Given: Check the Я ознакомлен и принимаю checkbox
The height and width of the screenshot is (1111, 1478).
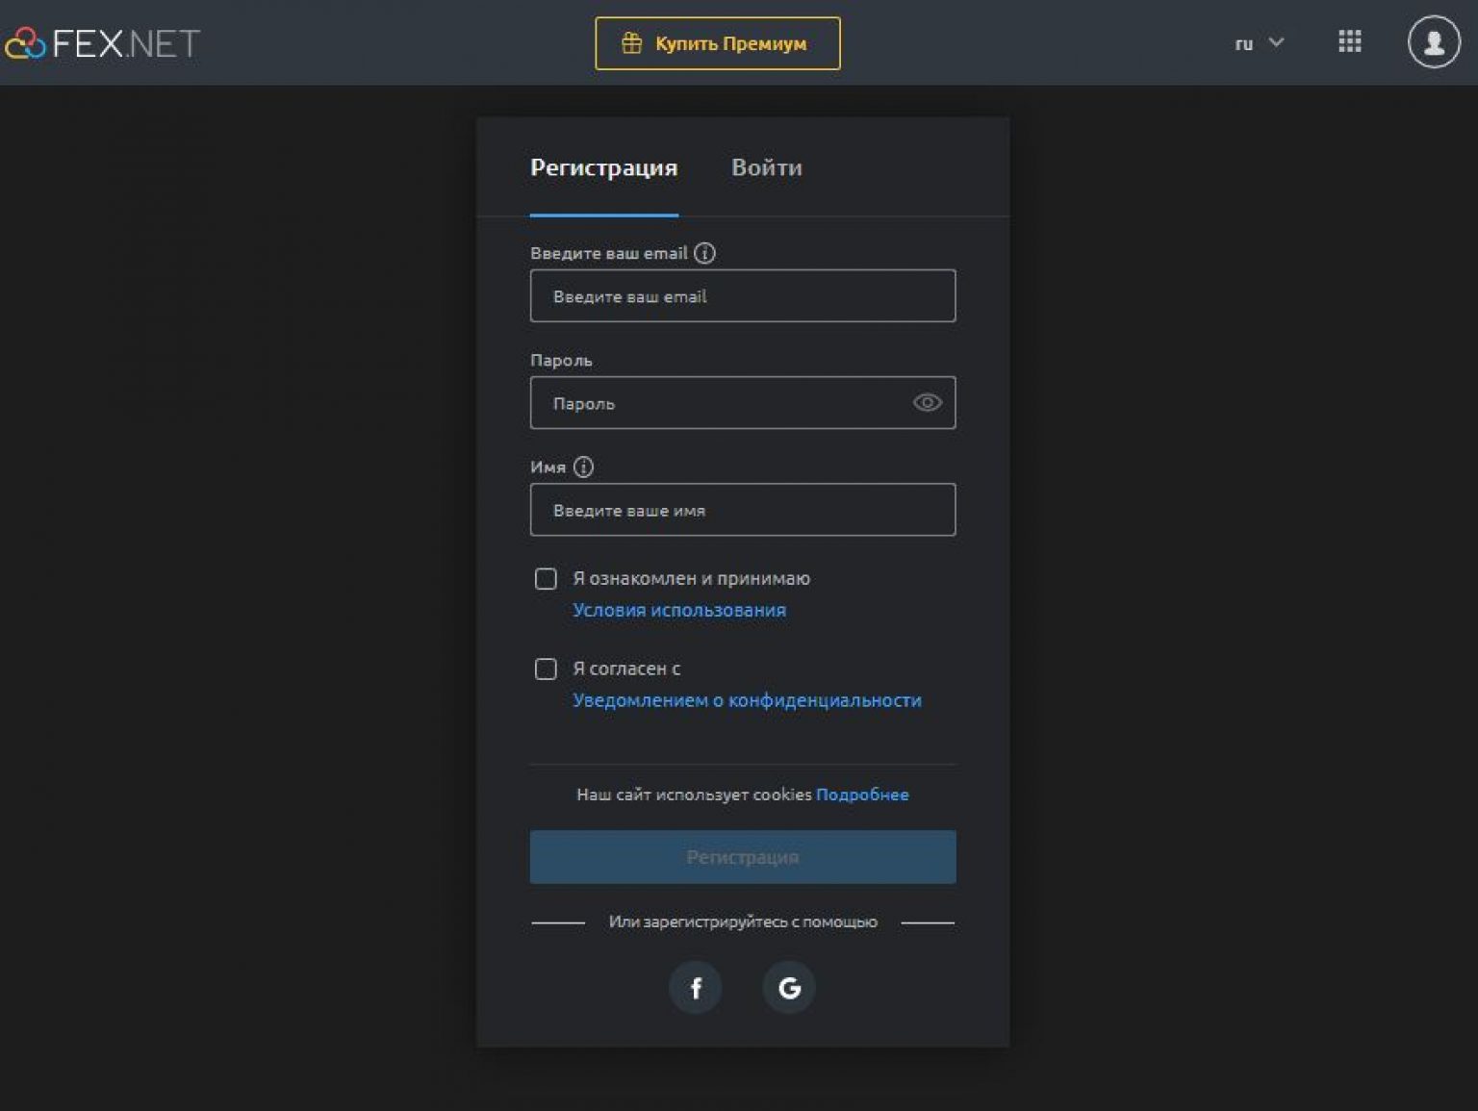Looking at the screenshot, I should click(546, 578).
